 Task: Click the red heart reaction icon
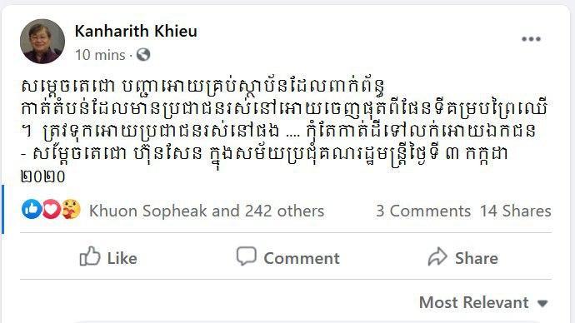[x=52, y=210]
